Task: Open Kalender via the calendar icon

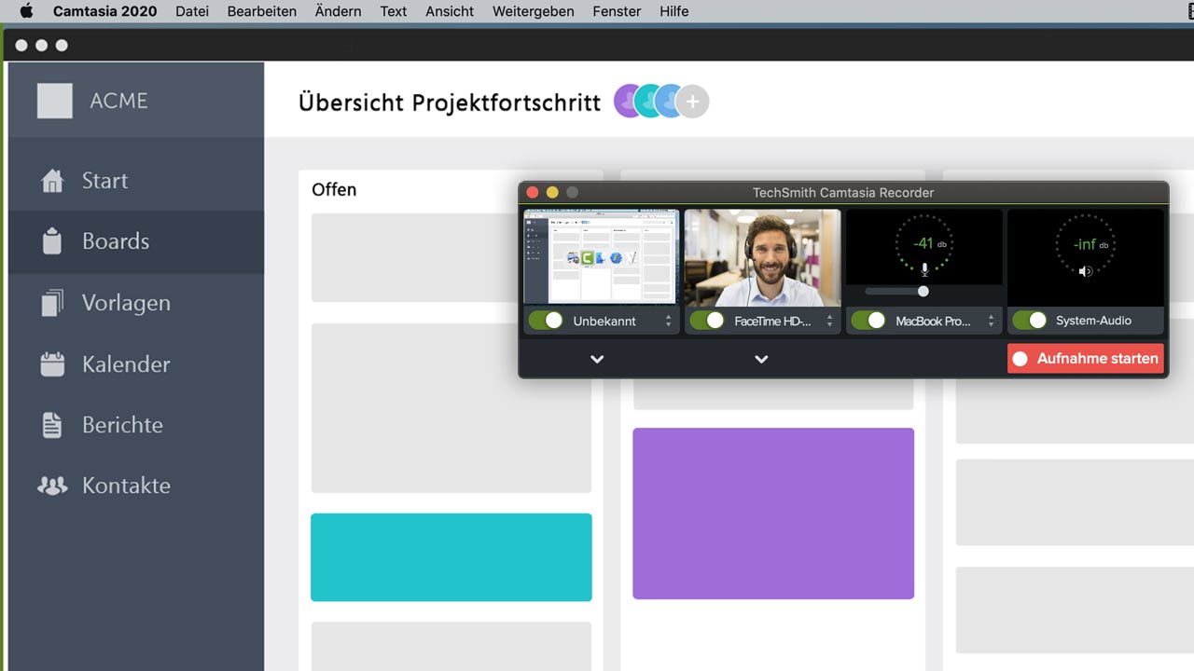Action: [52, 364]
